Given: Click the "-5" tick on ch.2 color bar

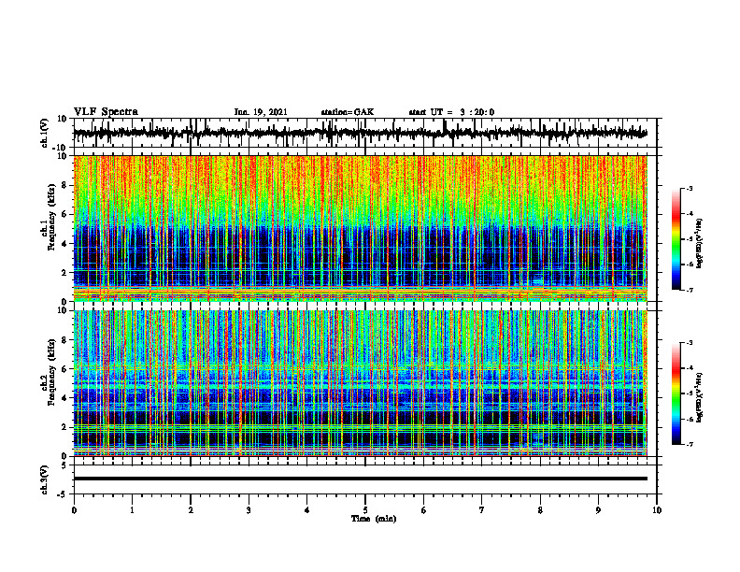Looking at the screenshot, I should (x=690, y=393).
